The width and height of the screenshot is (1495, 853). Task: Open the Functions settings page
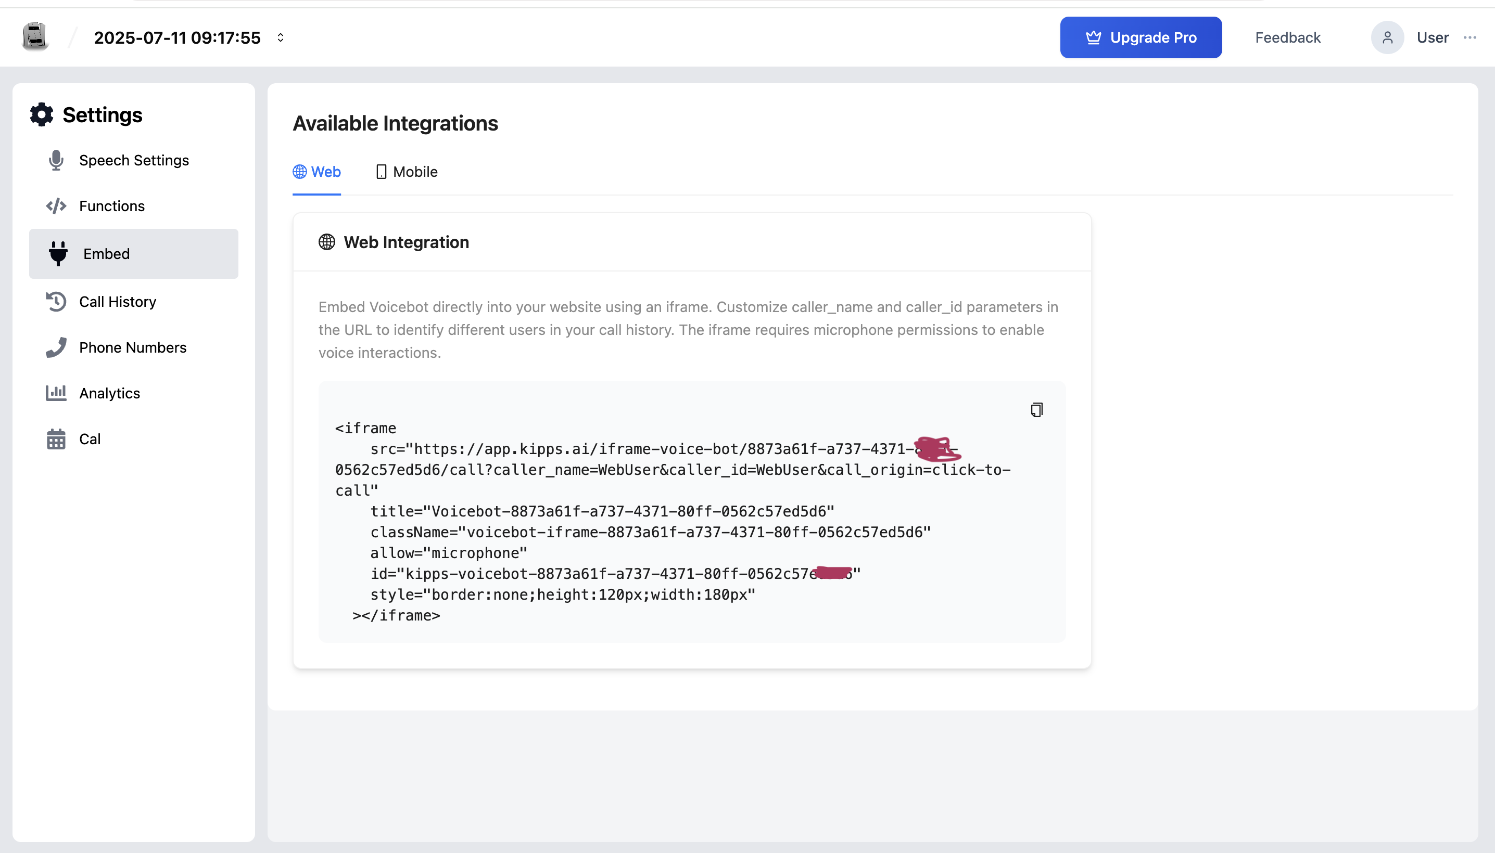tap(134, 206)
